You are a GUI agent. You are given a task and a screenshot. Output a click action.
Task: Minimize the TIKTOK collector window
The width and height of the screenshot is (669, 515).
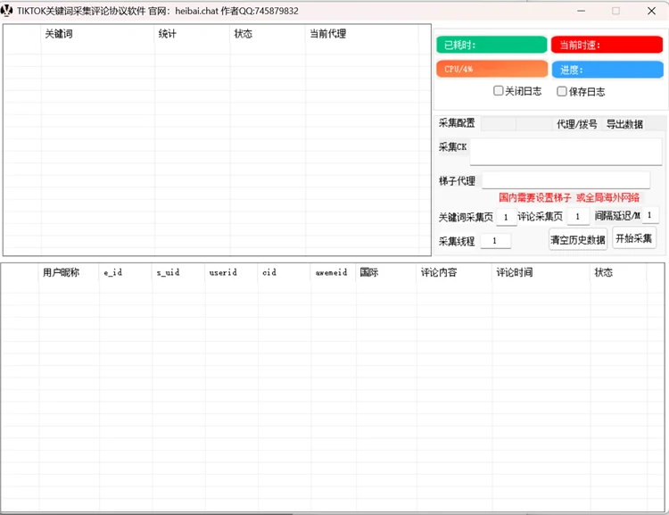[581, 11]
